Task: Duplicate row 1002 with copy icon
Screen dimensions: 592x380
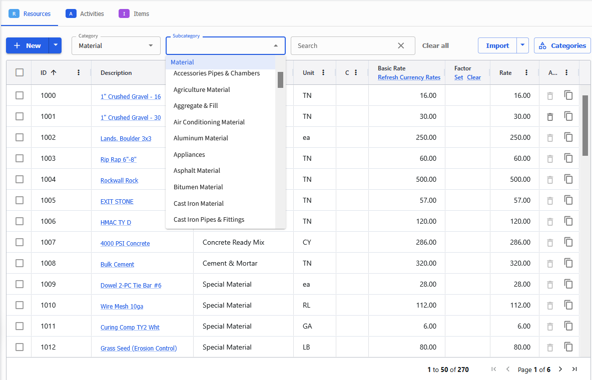Action: tap(568, 137)
